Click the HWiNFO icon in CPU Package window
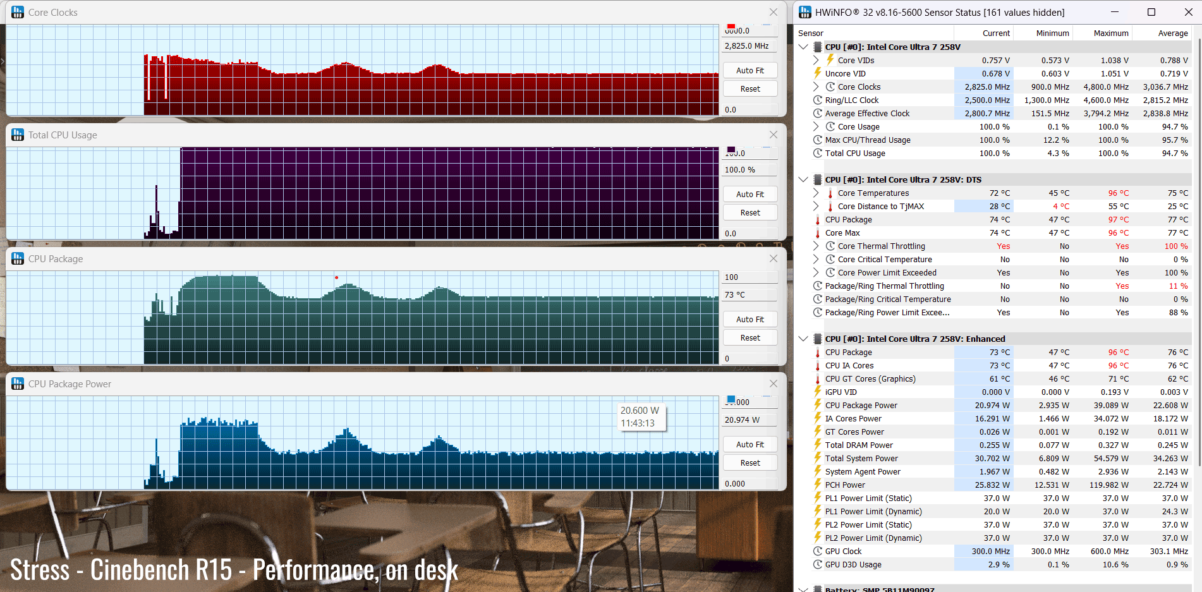 click(18, 258)
